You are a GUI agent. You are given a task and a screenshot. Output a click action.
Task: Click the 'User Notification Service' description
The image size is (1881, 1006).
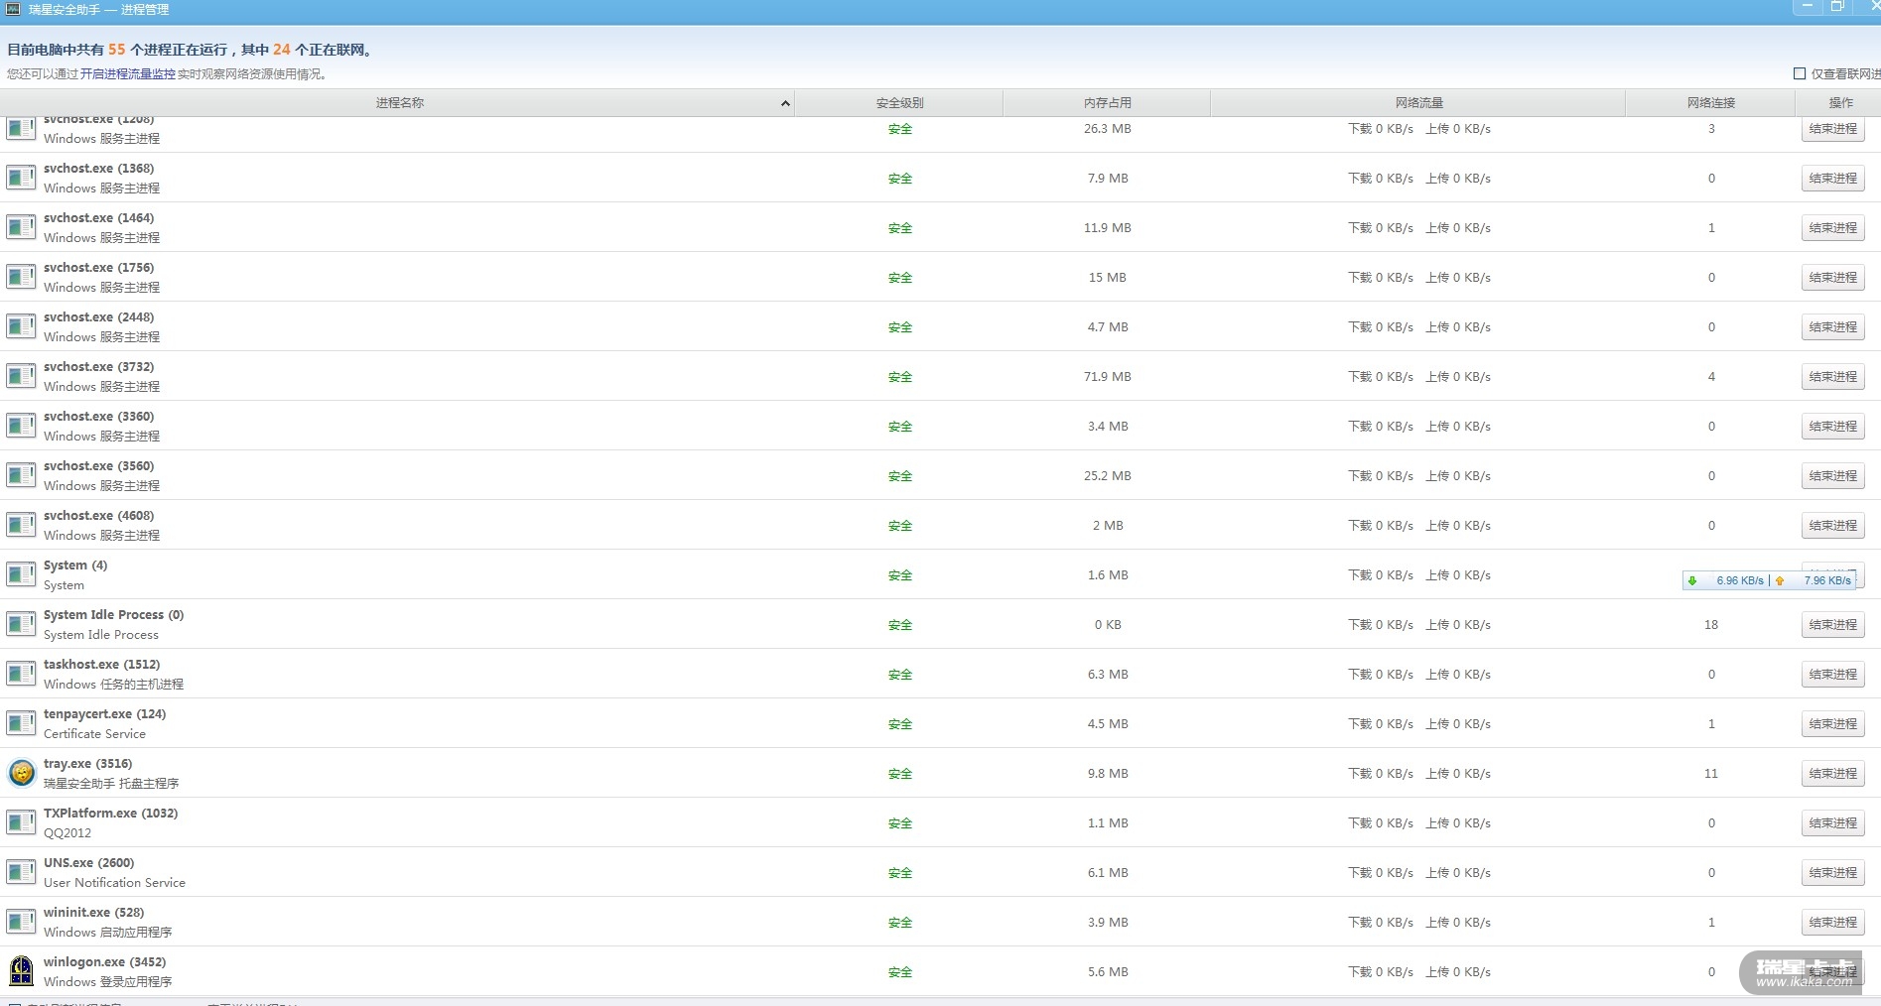[x=114, y=882]
